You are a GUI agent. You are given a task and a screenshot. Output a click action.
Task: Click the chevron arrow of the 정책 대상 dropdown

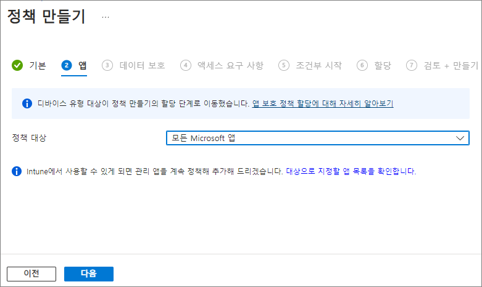(x=460, y=138)
